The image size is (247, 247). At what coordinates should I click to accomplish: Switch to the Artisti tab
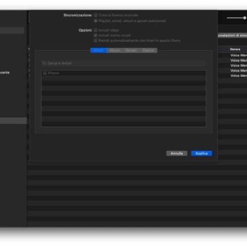(x=99, y=51)
